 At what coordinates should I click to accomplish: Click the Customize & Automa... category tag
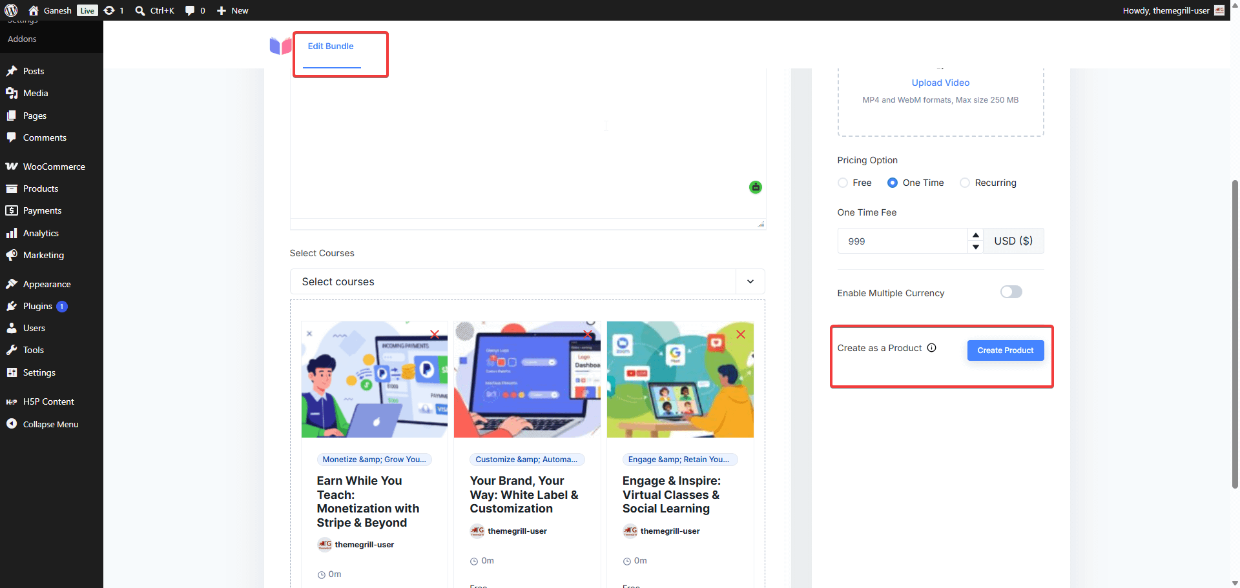click(526, 460)
